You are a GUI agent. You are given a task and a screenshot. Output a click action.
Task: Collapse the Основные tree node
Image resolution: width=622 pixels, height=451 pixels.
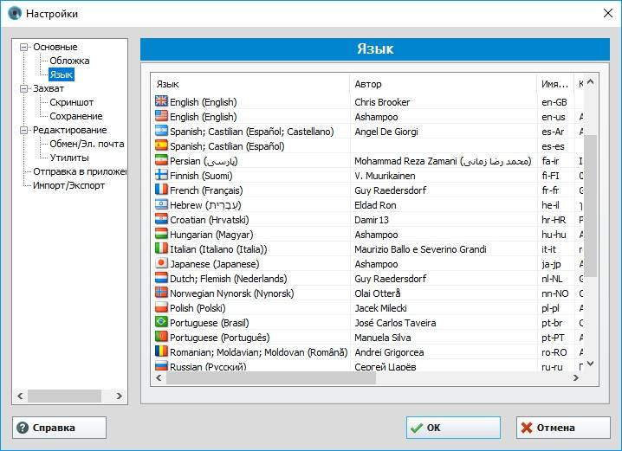click(24, 47)
